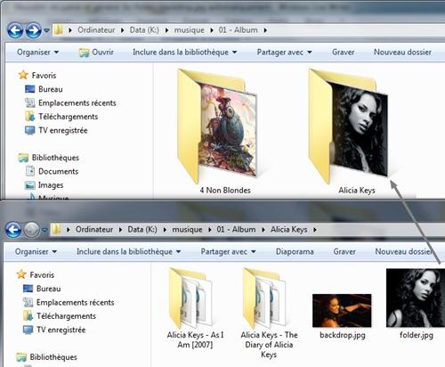Screen dimensions: 445x367
Task: Expand arrow after Alicia Keys in bottom address bar
Action: [x=315, y=230]
